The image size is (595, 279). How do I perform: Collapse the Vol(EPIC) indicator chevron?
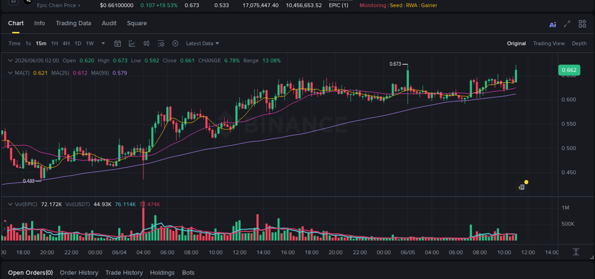click(10, 204)
